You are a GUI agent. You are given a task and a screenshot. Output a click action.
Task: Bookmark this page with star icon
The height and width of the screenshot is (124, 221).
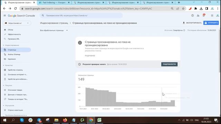coord(183,9)
